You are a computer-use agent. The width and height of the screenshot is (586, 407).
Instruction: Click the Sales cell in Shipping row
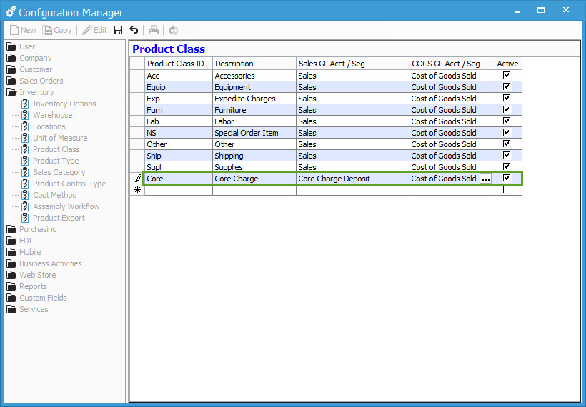[x=352, y=156]
